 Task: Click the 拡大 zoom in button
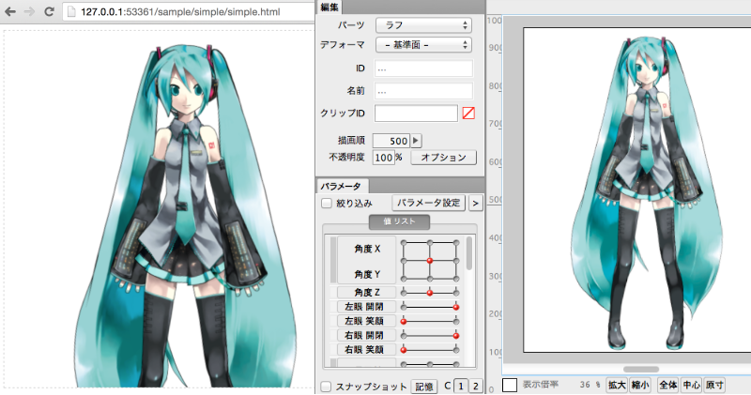click(x=617, y=385)
